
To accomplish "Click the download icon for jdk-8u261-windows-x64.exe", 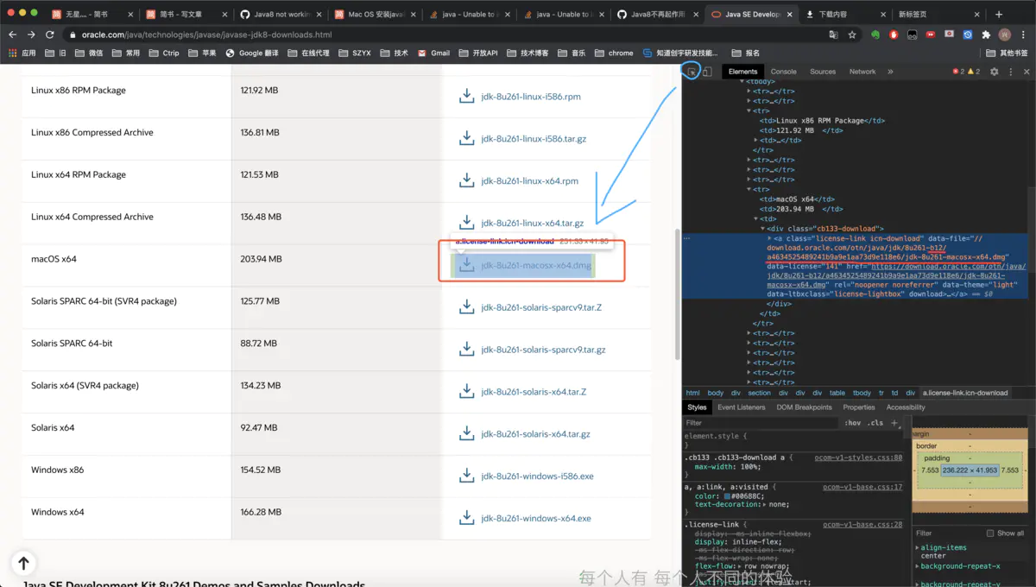I will 467,518.
